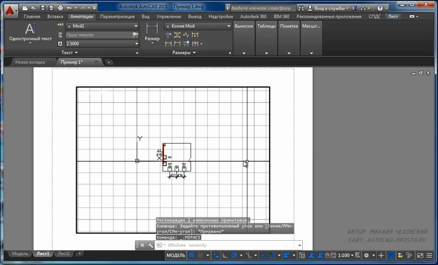The image size is (438, 265).
Task: Click the dimension break icon in Размеры panel
Action: 168,35
